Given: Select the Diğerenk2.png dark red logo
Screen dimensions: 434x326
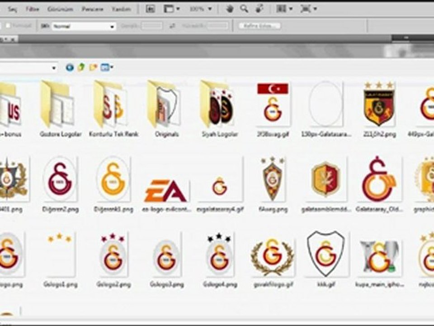Looking at the screenshot, I should (60, 179).
